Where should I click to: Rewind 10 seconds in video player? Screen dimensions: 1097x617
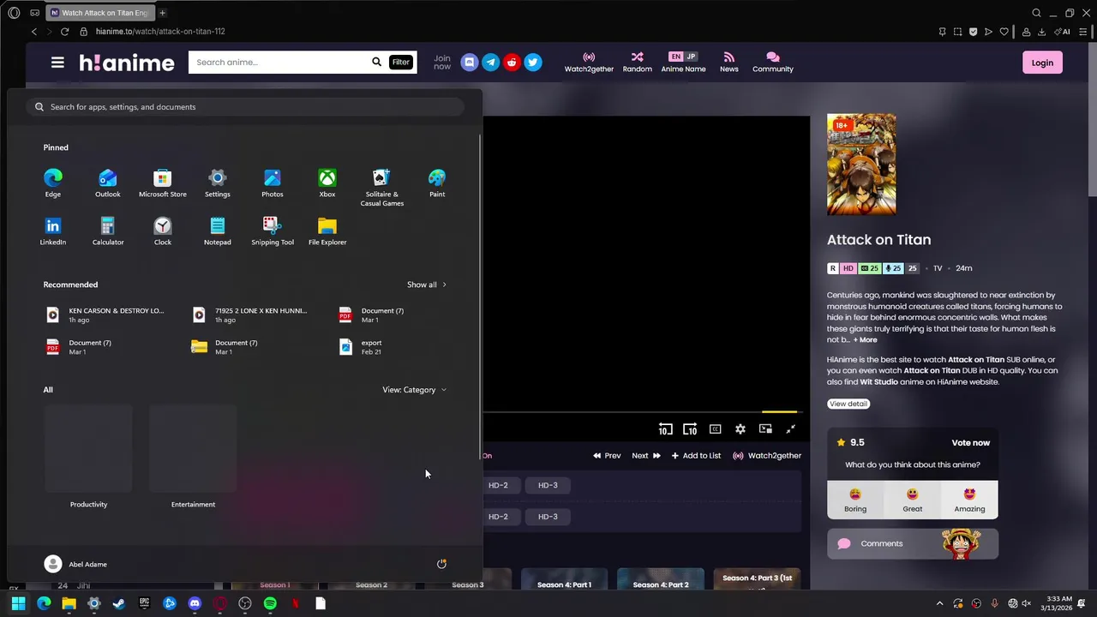pyautogui.click(x=665, y=429)
